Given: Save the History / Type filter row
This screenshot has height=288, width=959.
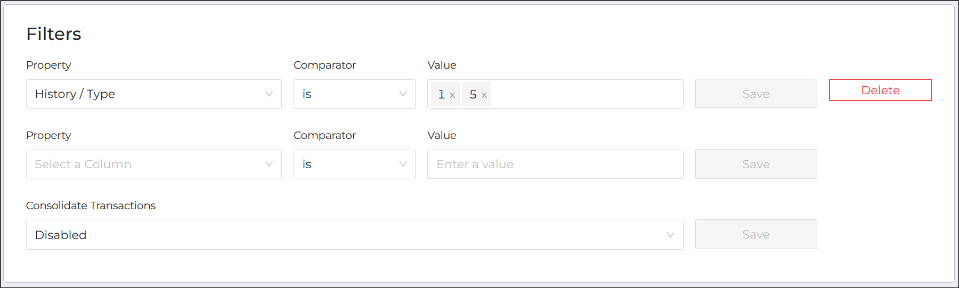Looking at the screenshot, I should (756, 94).
